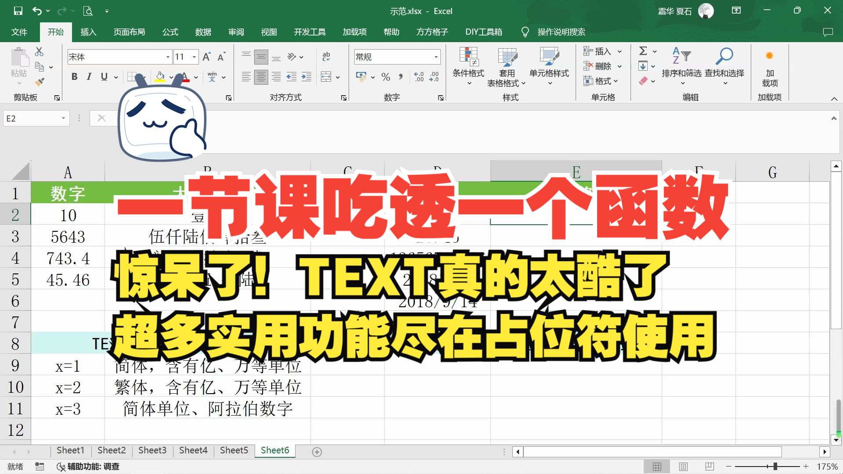This screenshot has height=474, width=843.
Task: Click the Conditional Formatting icon
Action: click(x=468, y=56)
